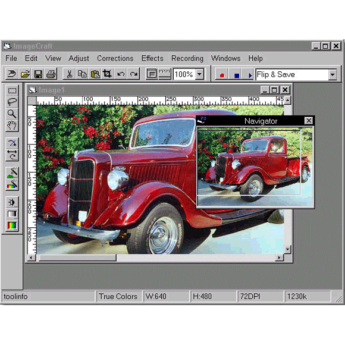Open the Windows menu
Viewport: 345px width, 345px height.
pos(225,58)
